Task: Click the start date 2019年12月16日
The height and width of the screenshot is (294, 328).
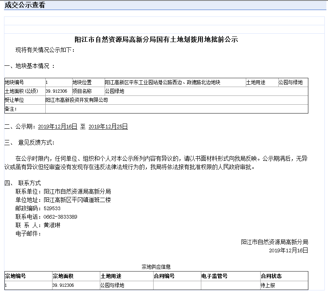Action: [x=57, y=126]
